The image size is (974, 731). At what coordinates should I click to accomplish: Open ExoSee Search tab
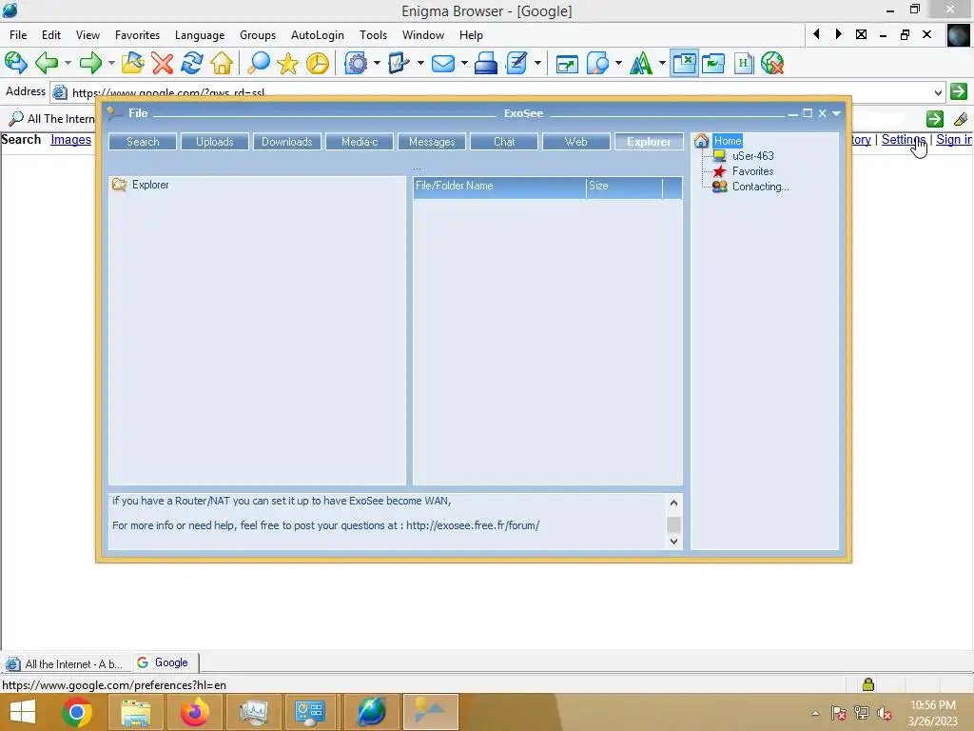coord(143,142)
